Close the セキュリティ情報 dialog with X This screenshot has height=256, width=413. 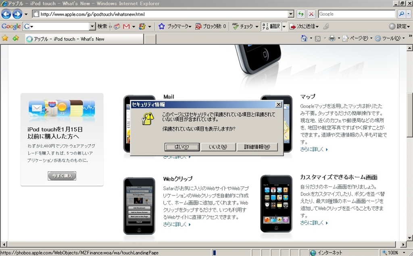click(x=278, y=105)
